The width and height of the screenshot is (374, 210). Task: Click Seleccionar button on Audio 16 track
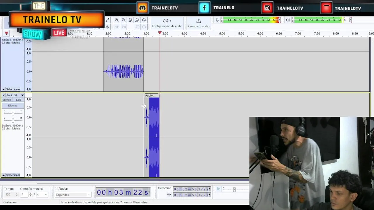click(13, 175)
